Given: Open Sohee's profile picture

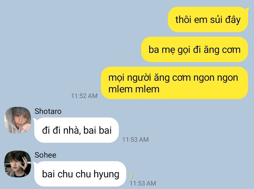Looking at the screenshot, I should coord(18,164).
